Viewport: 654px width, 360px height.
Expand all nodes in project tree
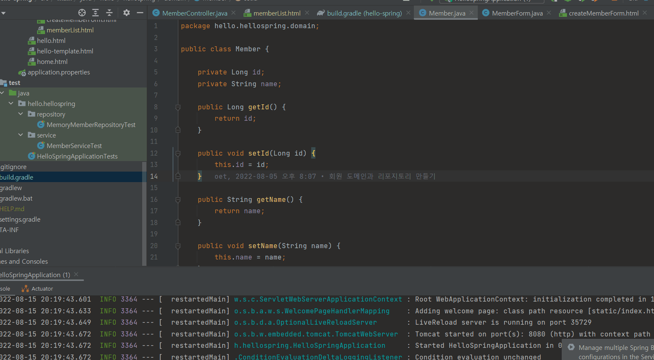pyautogui.click(x=95, y=13)
